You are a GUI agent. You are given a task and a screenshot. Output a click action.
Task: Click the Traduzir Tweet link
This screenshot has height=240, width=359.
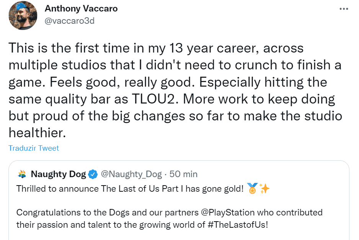tap(34, 148)
